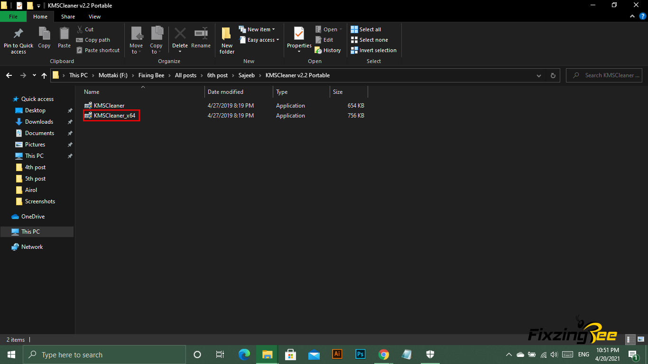This screenshot has height=364, width=648.
Task: Open the File menu tab
Action: 13,17
